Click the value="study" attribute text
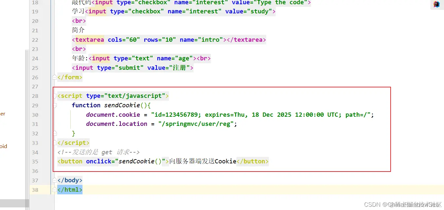This screenshot has width=444, height=210. [x=249, y=12]
